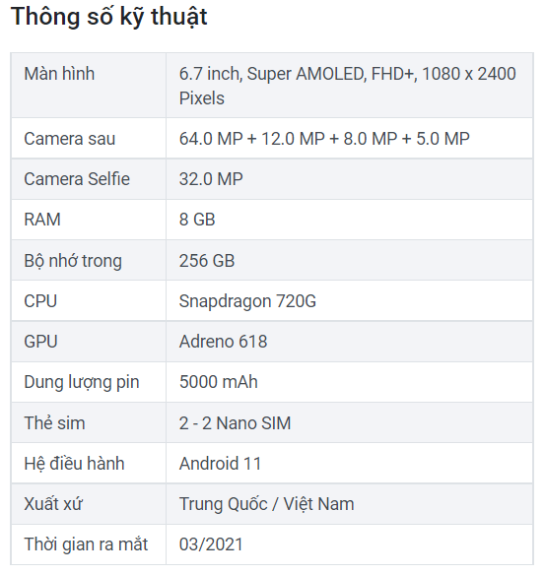
Task: Select the 'Camera Selfie' label
Action: click(x=77, y=179)
